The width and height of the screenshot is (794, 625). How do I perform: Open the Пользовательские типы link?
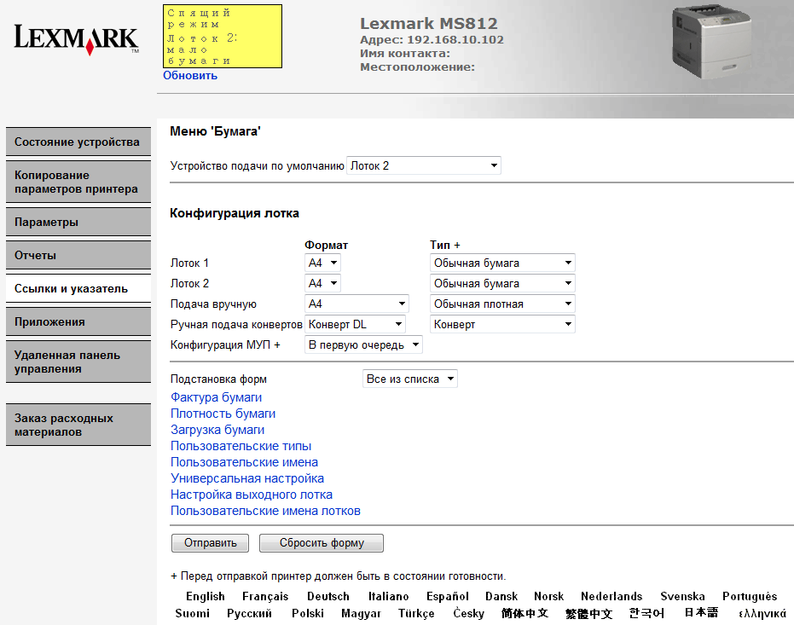pyautogui.click(x=241, y=446)
